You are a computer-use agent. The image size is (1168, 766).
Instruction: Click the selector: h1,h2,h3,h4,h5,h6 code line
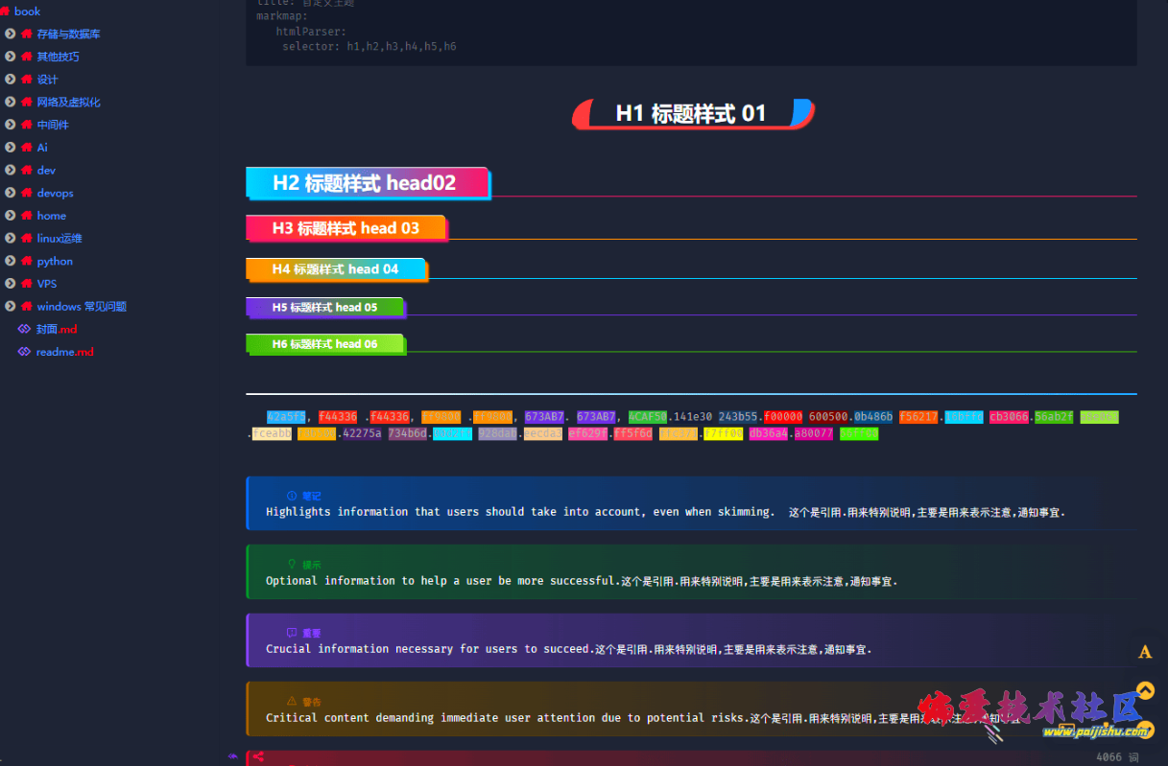tap(369, 46)
